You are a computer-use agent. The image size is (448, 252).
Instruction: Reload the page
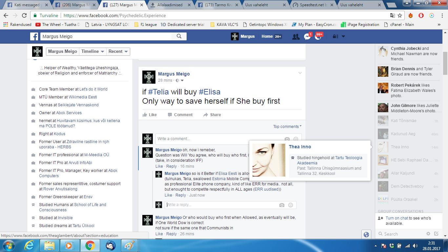tap(24, 15)
